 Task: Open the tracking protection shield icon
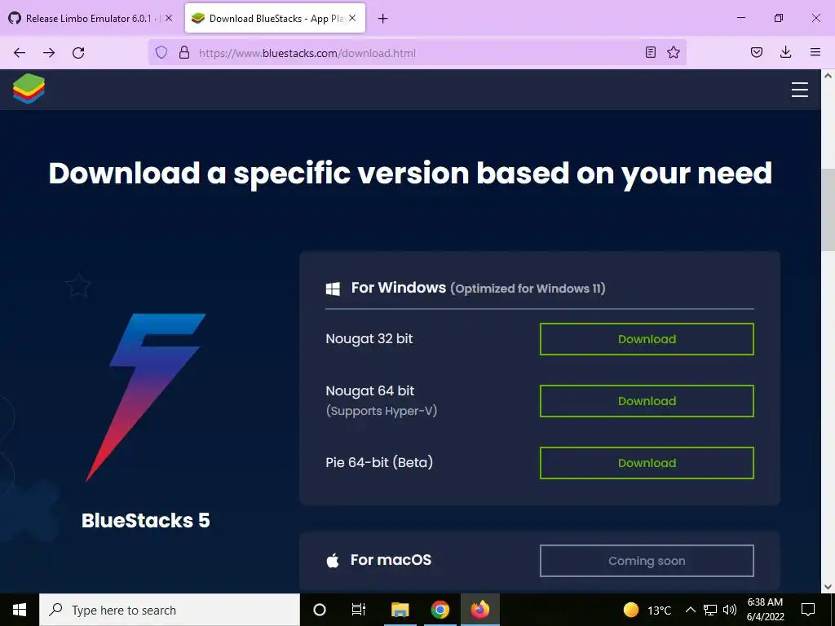pyautogui.click(x=161, y=52)
